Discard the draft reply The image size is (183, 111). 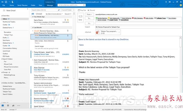(91, 10)
